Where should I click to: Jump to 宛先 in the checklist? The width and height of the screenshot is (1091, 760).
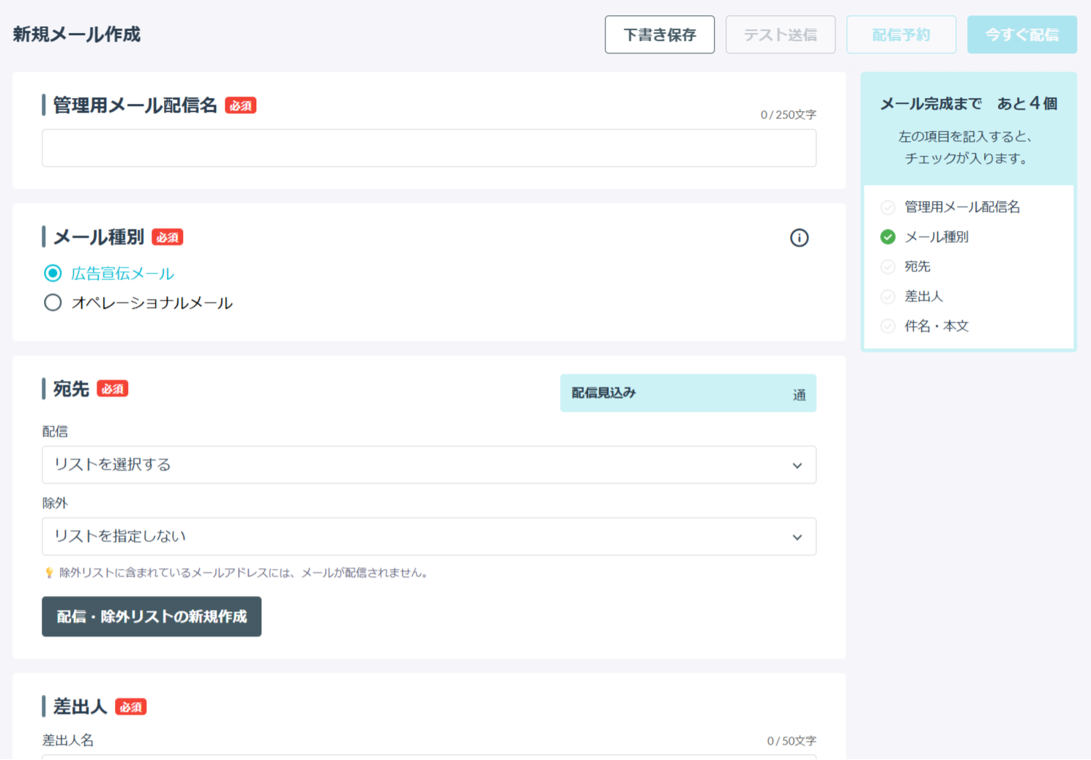point(917,267)
